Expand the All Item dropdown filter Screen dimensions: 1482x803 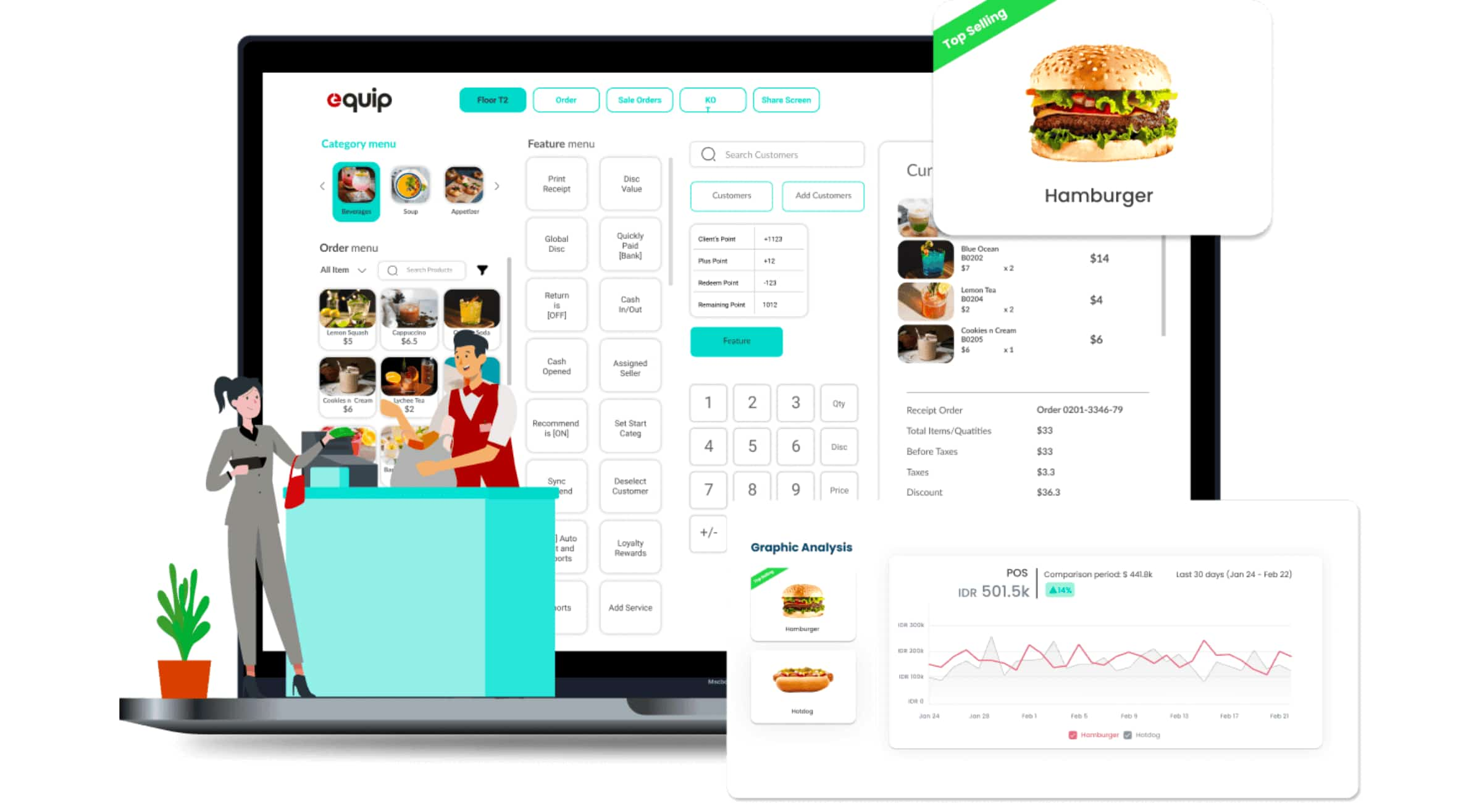(345, 270)
